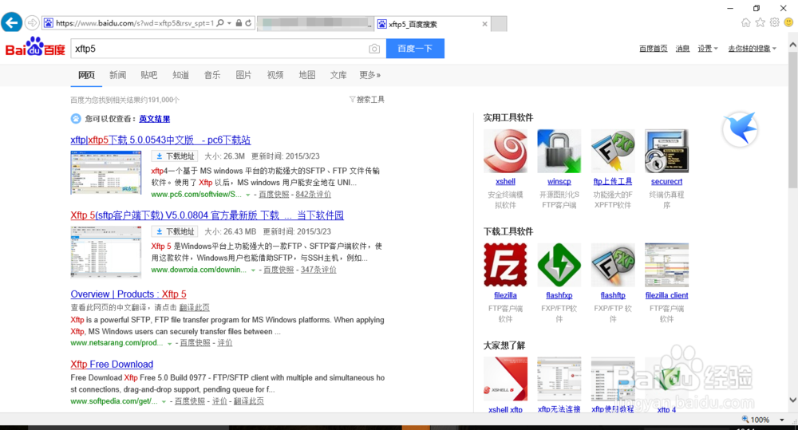Open the browser settings gear icon
798x430 pixels.
(x=774, y=22)
